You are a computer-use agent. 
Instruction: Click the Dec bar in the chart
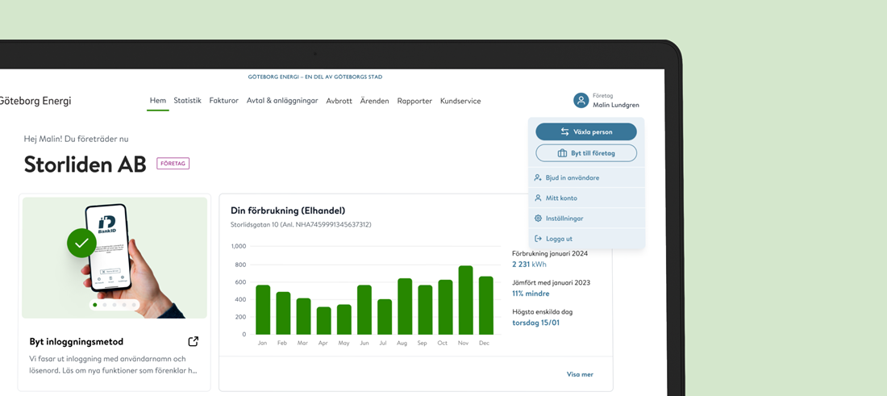(x=486, y=306)
